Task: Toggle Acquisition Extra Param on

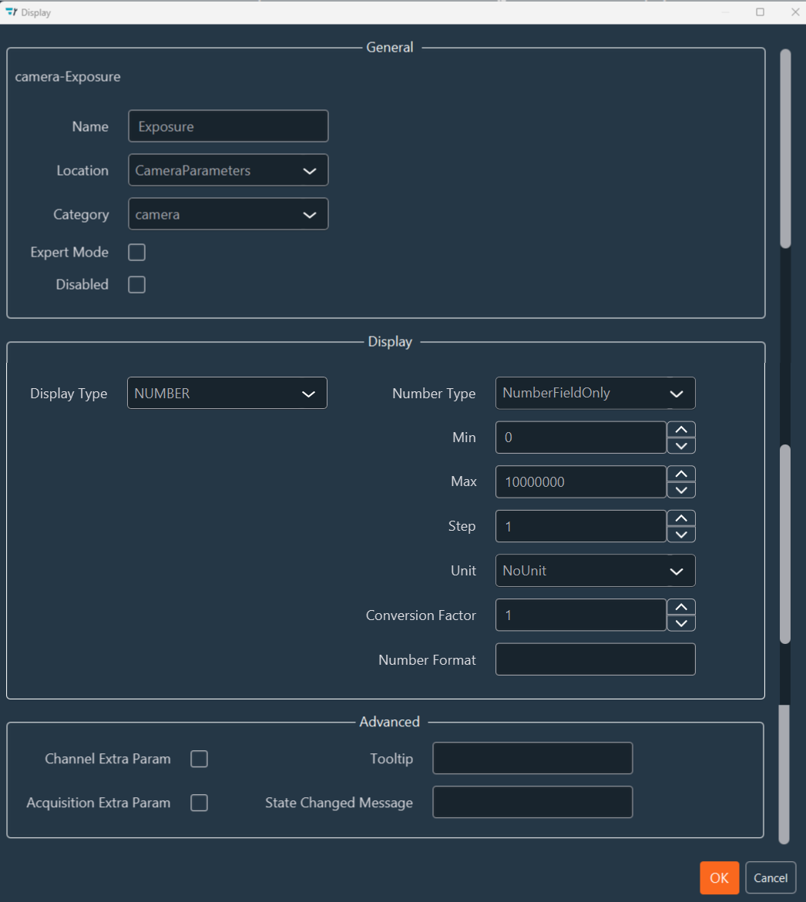Action: (199, 803)
